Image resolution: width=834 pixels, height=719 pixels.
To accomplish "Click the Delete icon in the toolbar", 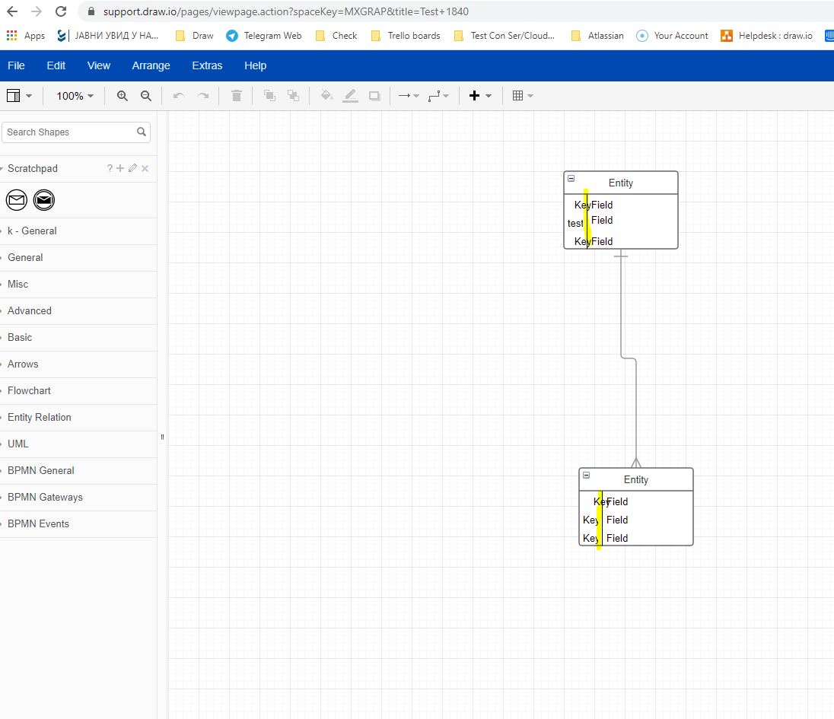I will coord(236,95).
